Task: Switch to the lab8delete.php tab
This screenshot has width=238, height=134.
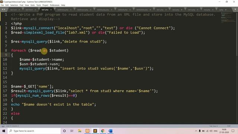Action: point(142,10)
